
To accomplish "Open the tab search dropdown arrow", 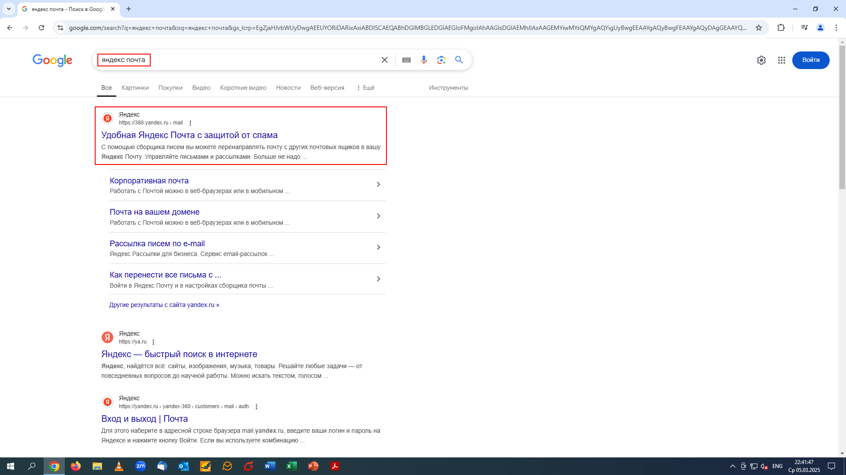I will [x=9, y=9].
